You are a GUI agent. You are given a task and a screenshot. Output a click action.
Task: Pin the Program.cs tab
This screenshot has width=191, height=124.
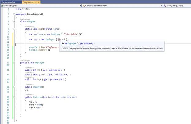pos(36,2)
